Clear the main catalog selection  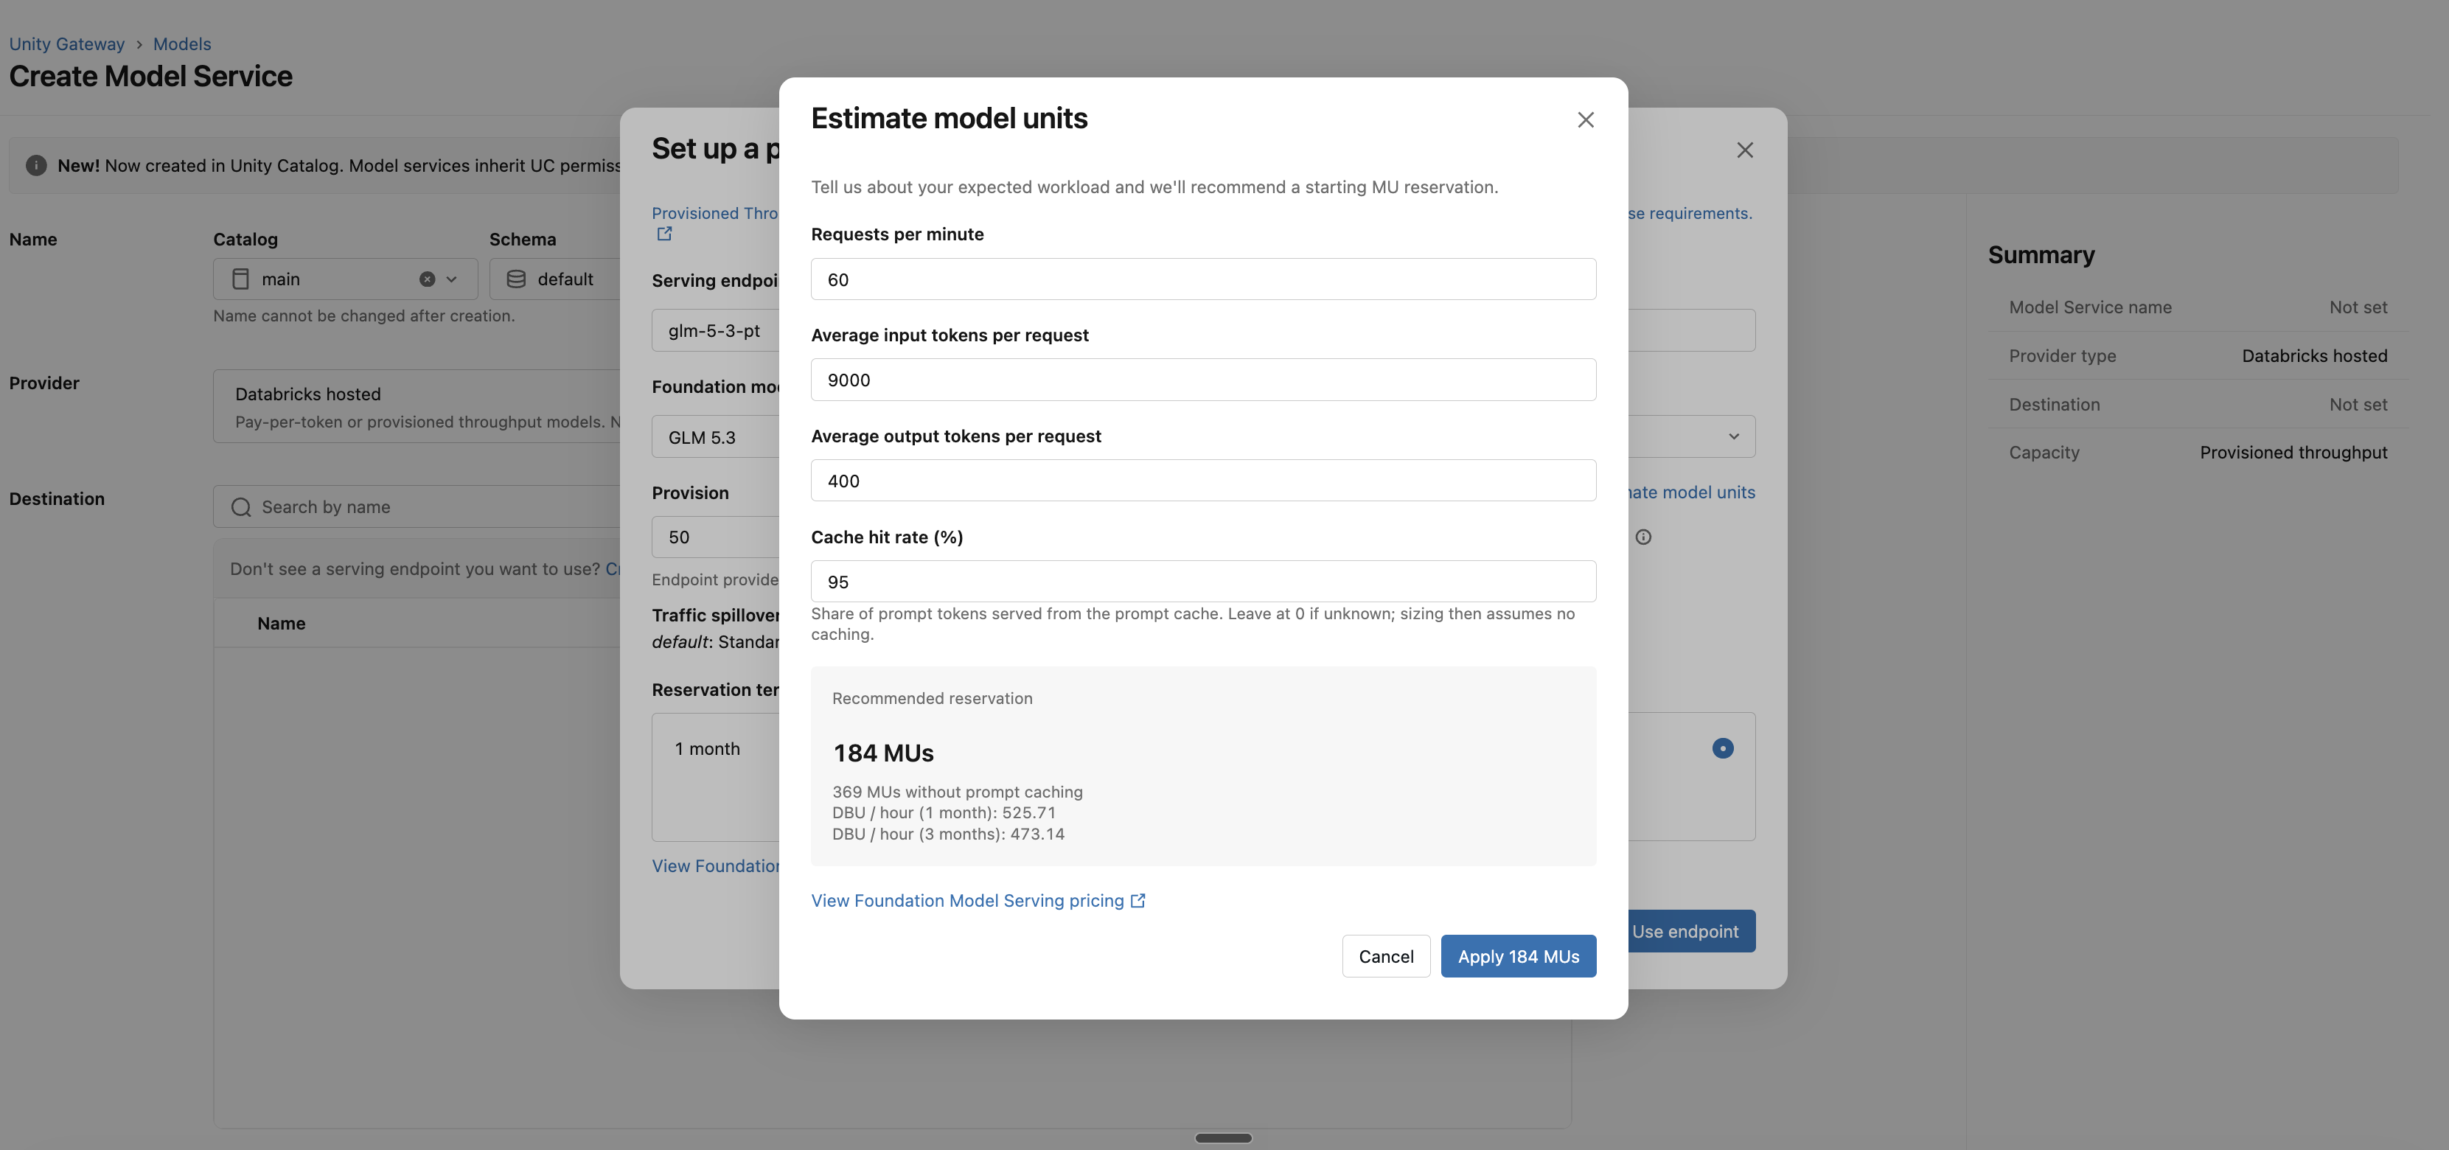click(x=427, y=279)
